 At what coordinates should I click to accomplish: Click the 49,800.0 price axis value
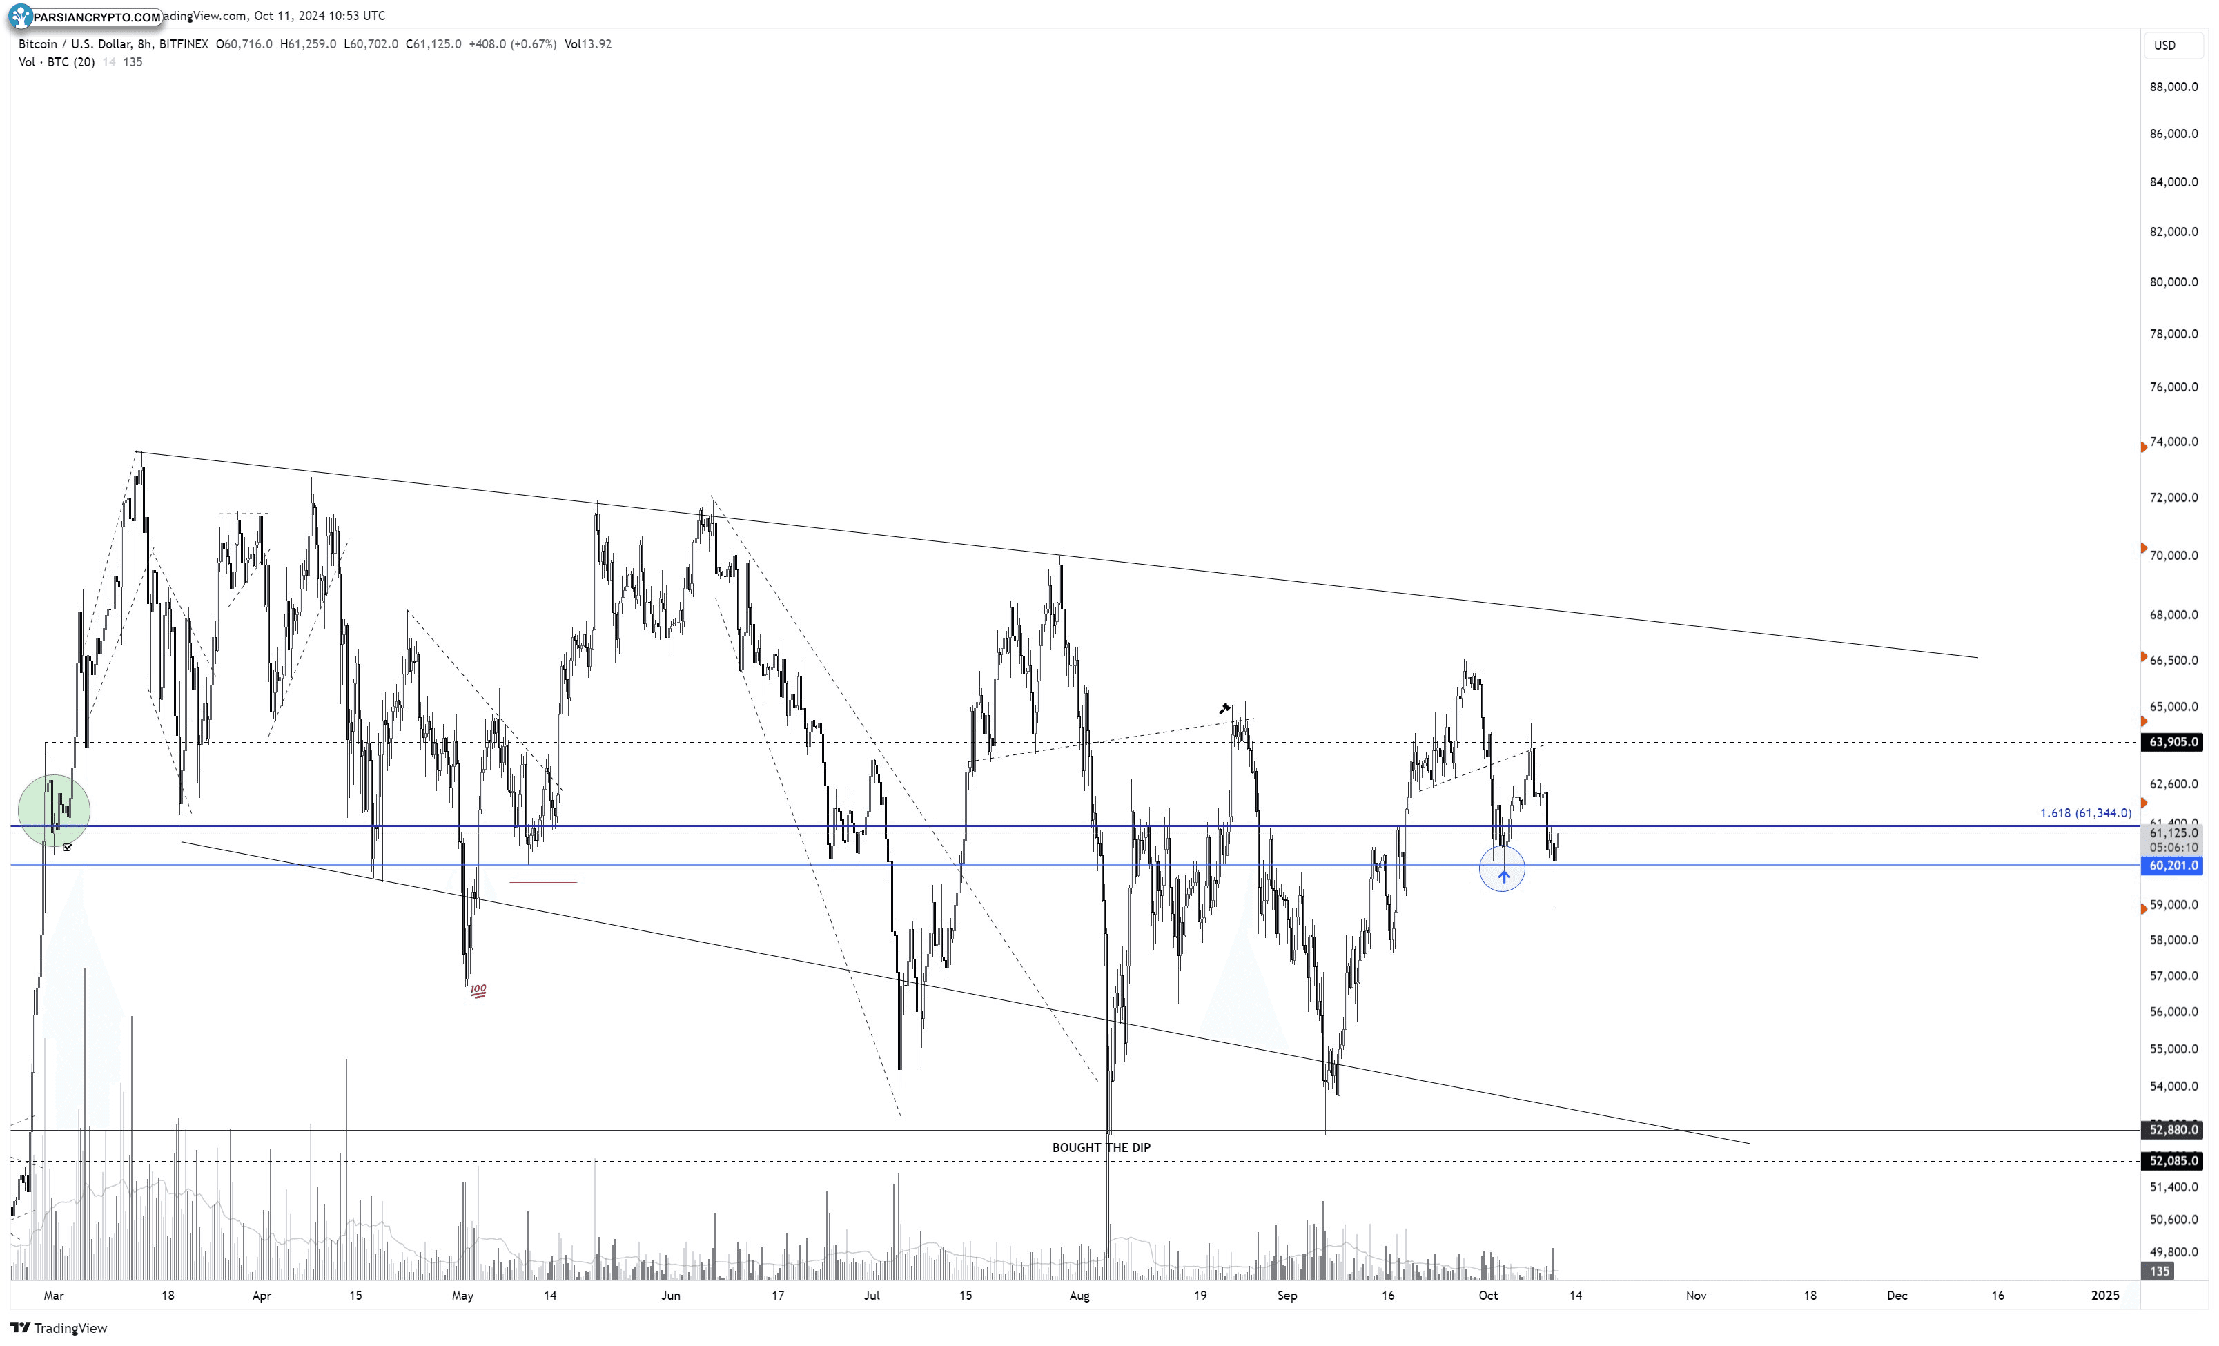tap(2173, 1251)
